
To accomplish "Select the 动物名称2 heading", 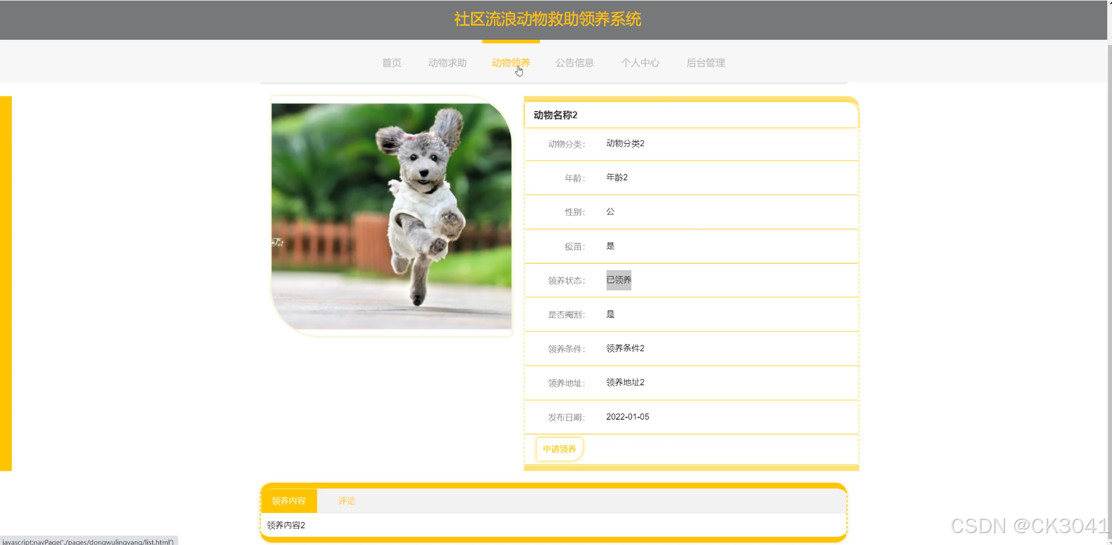I will (555, 115).
